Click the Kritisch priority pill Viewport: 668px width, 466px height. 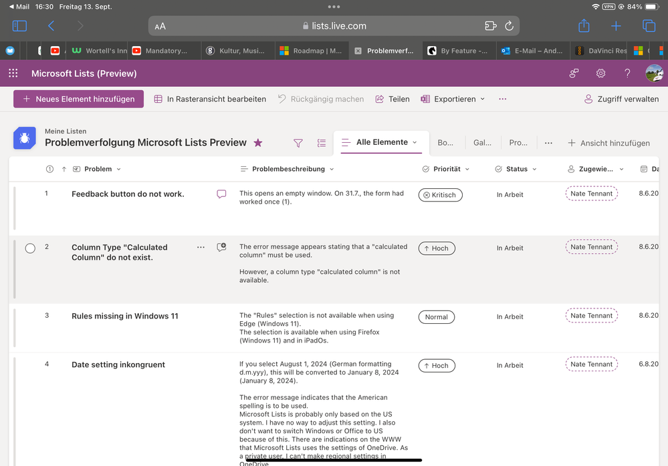pyautogui.click(x=440, y=195)
